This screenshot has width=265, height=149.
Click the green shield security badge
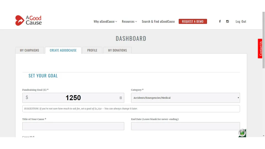point(242,133)
